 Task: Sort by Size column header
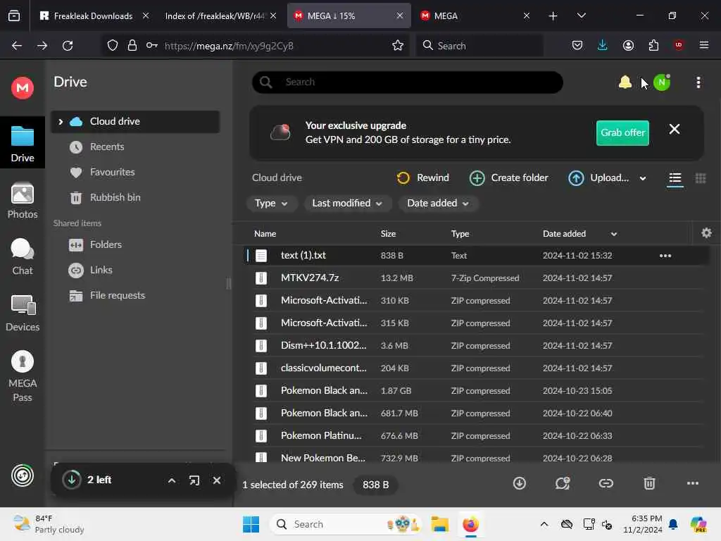[388, 234]
